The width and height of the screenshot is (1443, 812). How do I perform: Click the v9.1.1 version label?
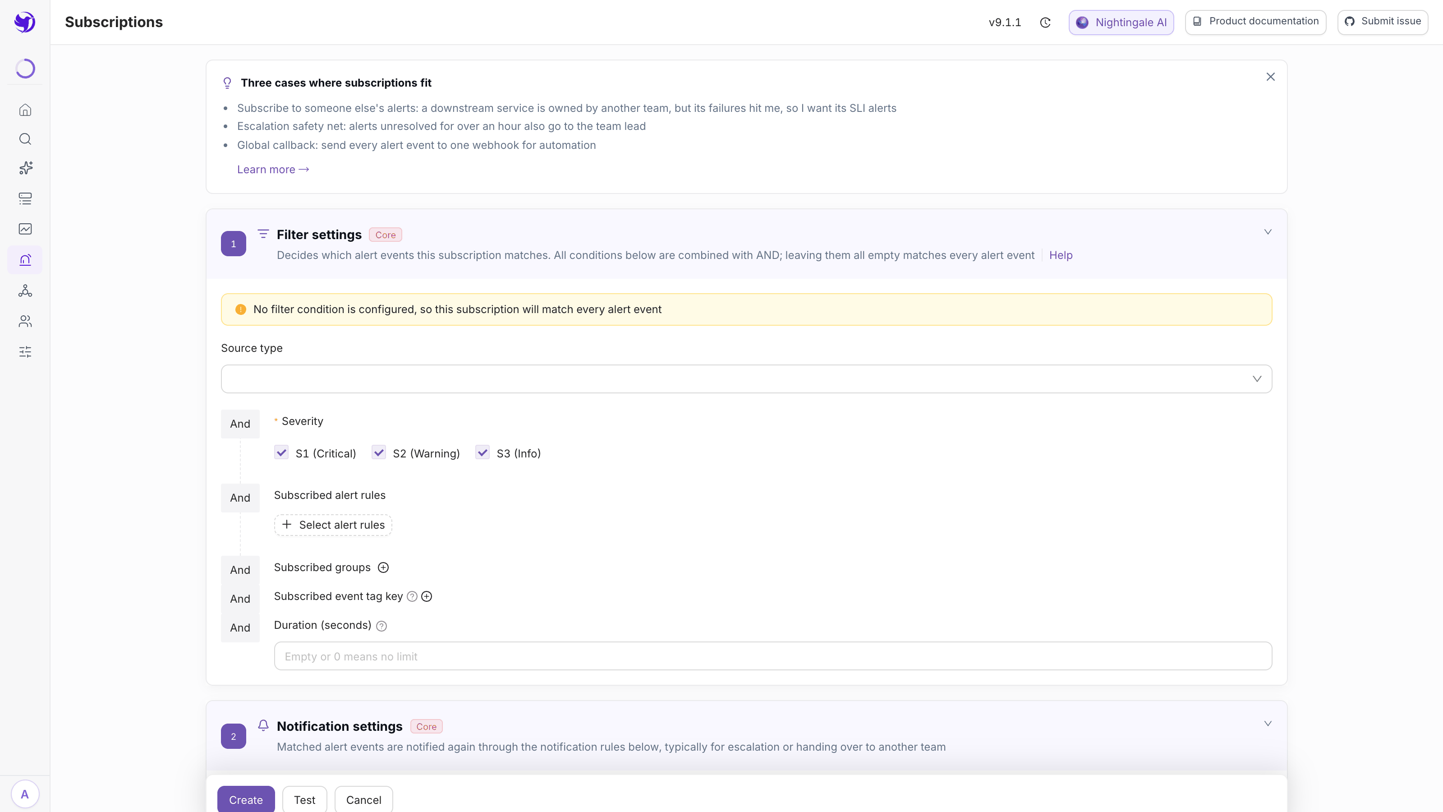pyautogui.click(x=1005, y=23)
